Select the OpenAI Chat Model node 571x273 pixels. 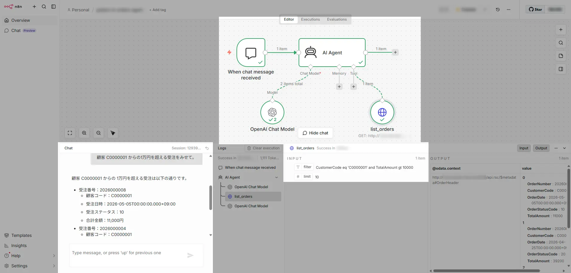click(x=272, y=112)
